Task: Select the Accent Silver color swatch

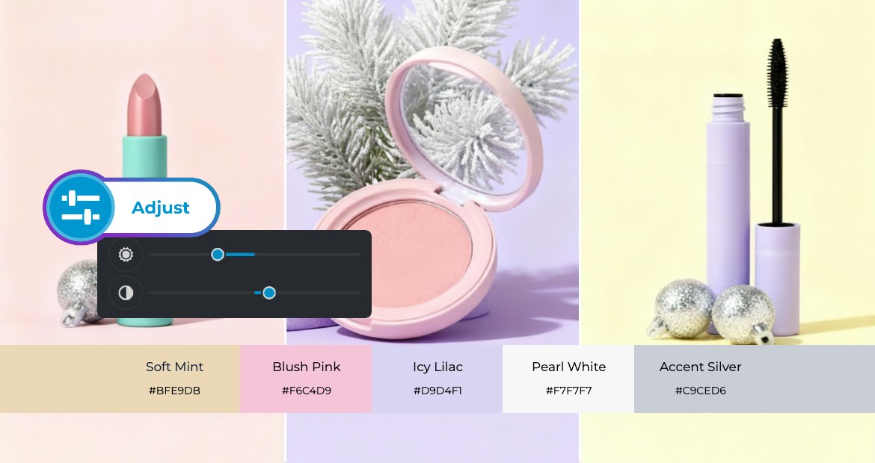Action: click(755, 379)
